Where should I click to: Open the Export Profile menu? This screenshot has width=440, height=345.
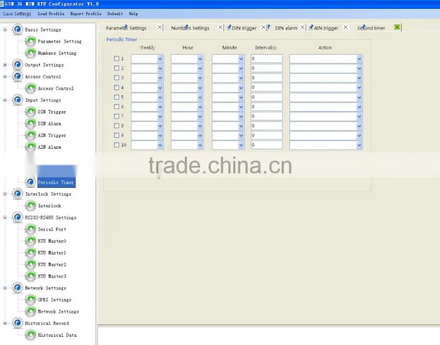(86, 13)
